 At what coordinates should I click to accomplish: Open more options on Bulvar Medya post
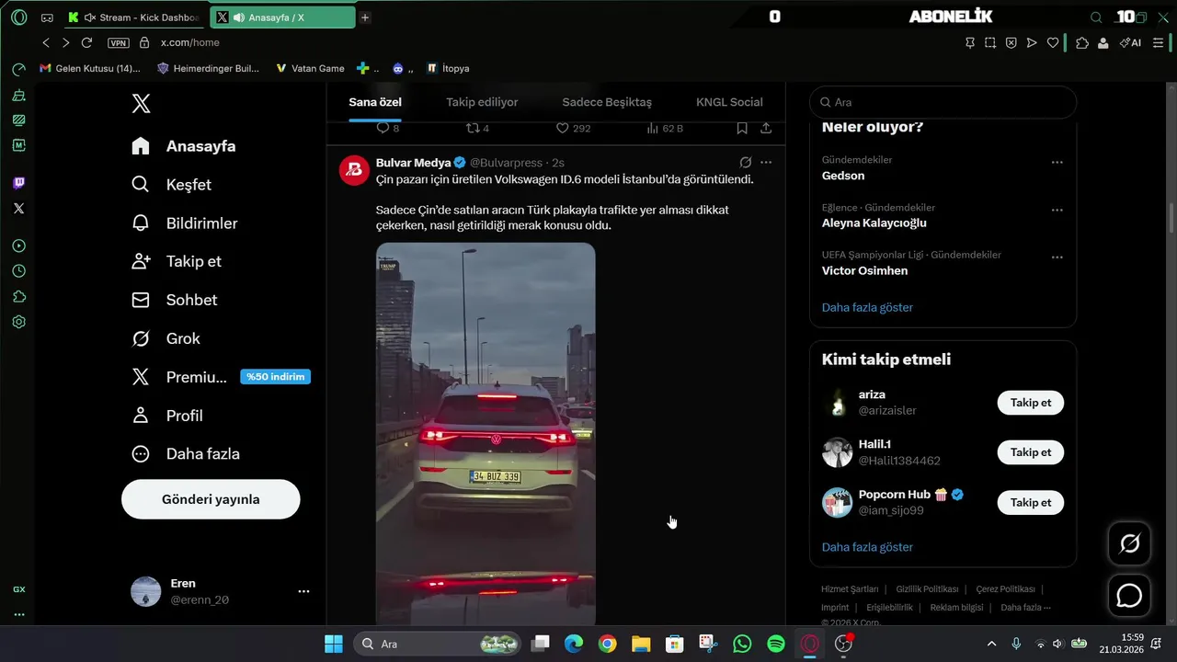[766, 163]
